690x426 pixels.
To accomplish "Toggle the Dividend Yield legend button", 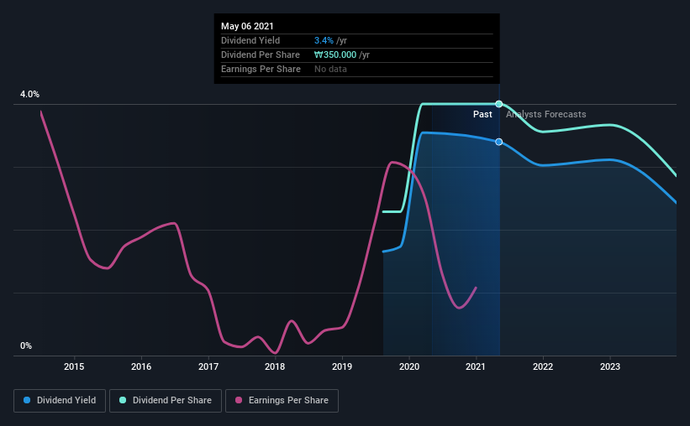I will pos(60,401).
